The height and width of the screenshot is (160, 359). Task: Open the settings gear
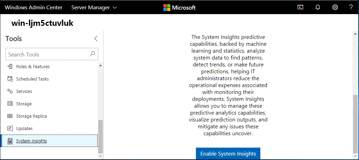tap(335, 7)
